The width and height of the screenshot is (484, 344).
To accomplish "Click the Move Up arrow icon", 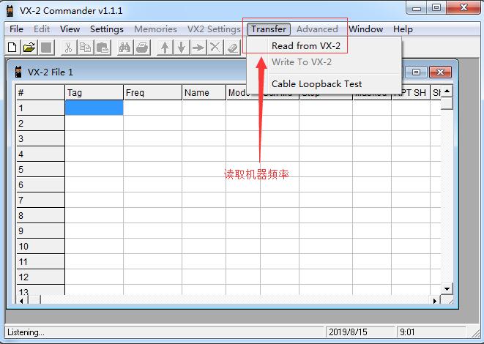I will (x=165, y=48).
